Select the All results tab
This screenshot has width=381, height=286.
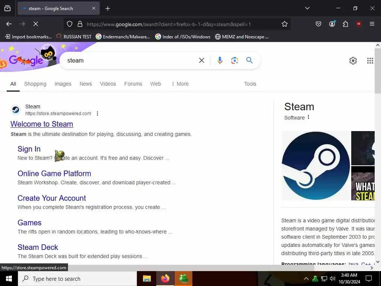click(13, 84)
